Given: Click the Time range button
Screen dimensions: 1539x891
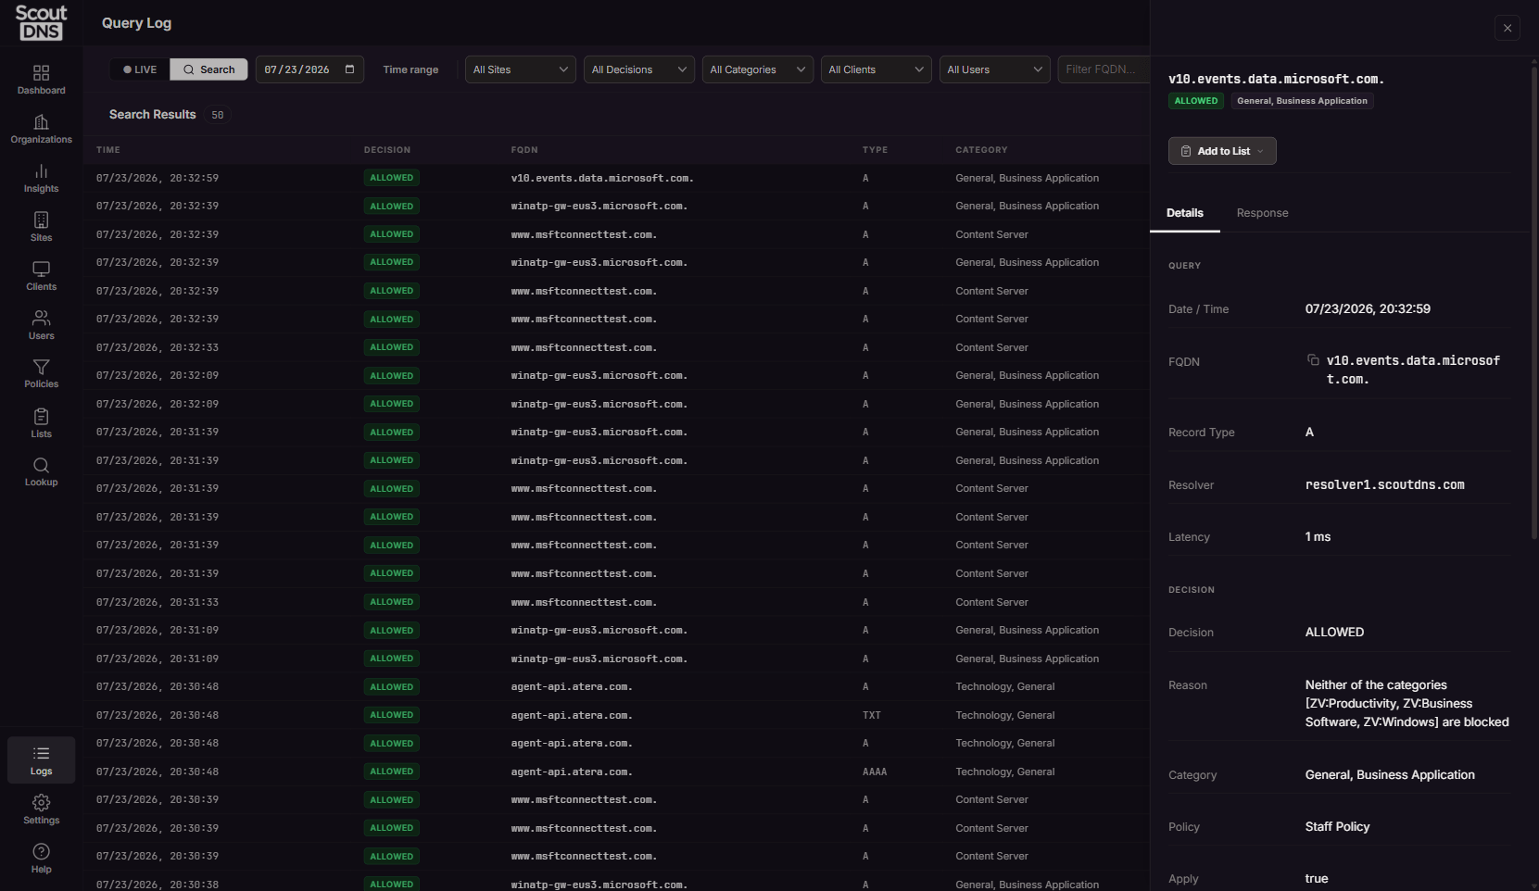Looking at the screenshot, I should click(410, 69).
